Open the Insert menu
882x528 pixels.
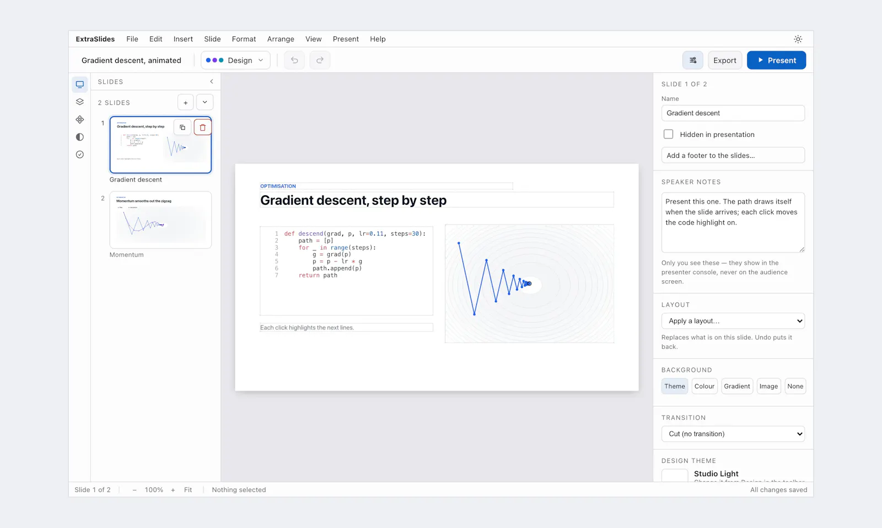[x=183, y=39]
